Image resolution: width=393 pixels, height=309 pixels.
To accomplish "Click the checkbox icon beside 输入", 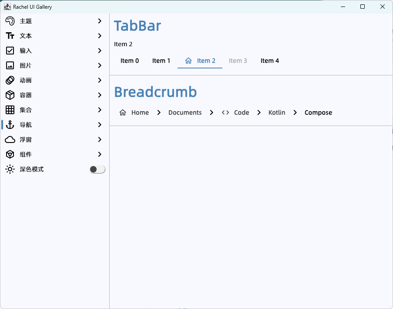I will tap(10, 51).
